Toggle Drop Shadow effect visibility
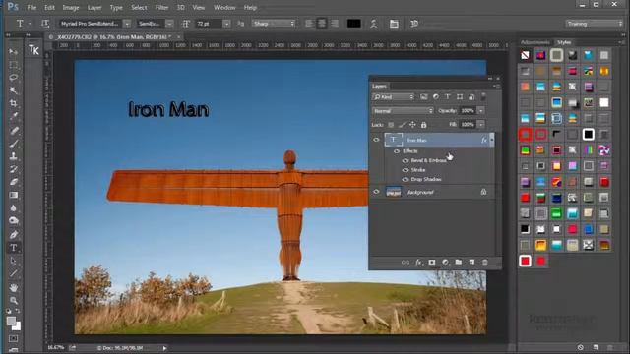The height and width of the screenshot is (354, 630). coord(405,179)
